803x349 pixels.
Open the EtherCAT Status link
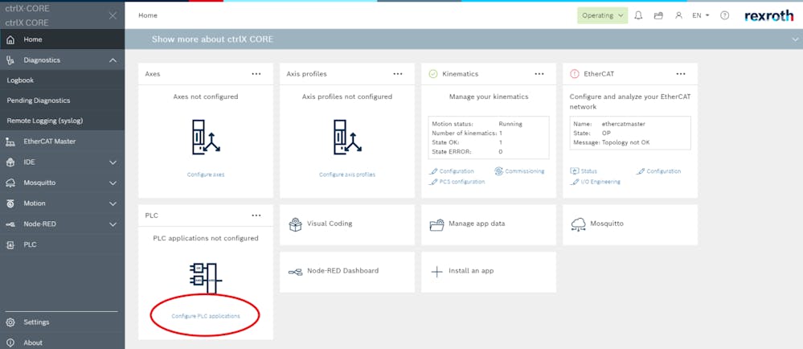(x=584, y=171)
